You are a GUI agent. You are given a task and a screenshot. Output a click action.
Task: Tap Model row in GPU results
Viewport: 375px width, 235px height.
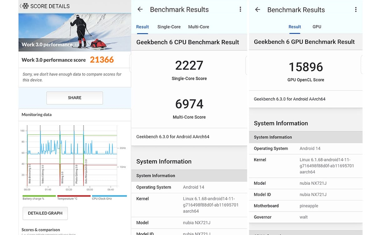[x=306, y=183]
